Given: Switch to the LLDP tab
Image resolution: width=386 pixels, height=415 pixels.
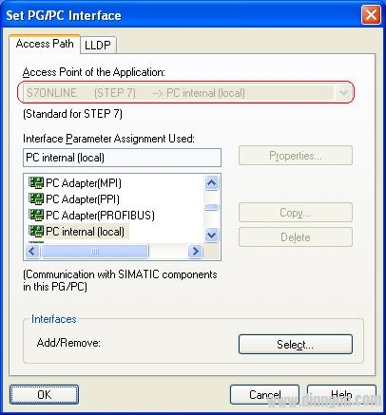Looking at the screenshot, I should click(x=98, y=45).
